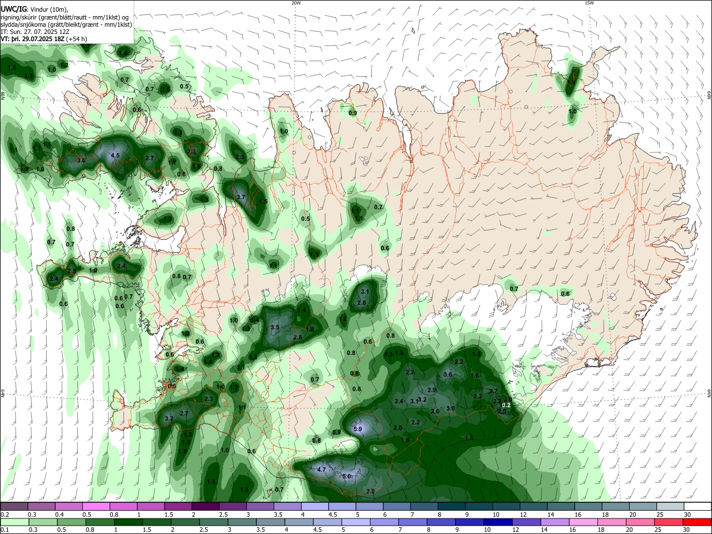This screenshot has width=712, height=534.
Task: Click the white snow scale swatch after 30
Action: click(698, 506)
